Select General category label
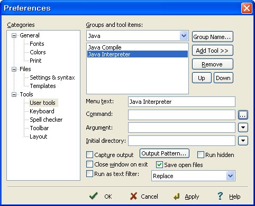Viewport: 255px width, 206px height. [30, 35]
